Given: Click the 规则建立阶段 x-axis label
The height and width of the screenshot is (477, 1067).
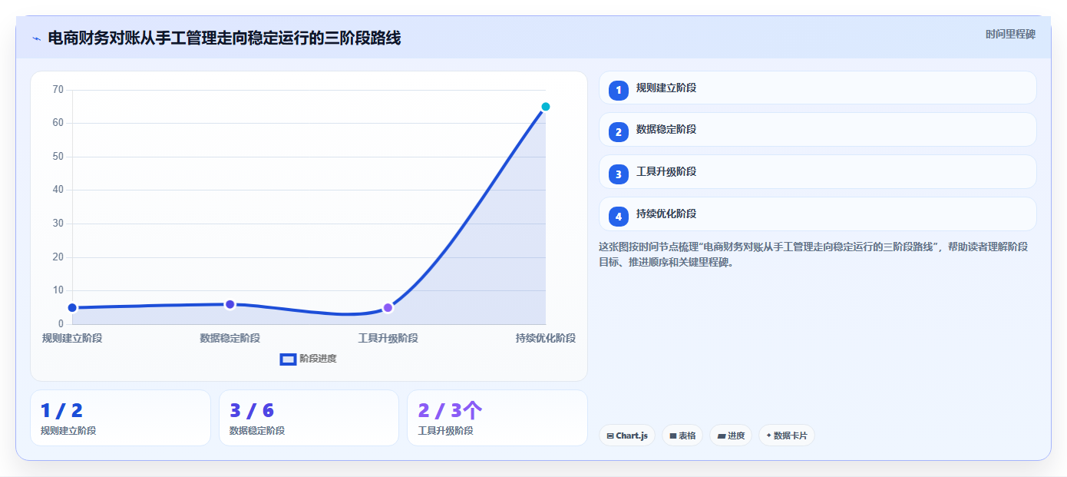Looking at the screenshot, I should (72, 338).
